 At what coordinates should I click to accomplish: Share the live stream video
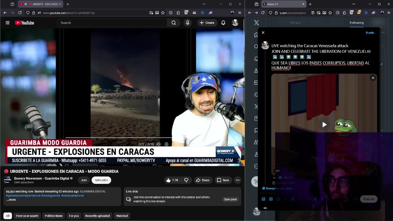pyautogui.click(x=203, y=180)
